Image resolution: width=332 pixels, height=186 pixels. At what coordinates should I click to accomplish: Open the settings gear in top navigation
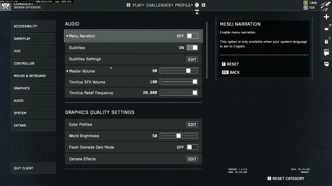tap(197, 5)
